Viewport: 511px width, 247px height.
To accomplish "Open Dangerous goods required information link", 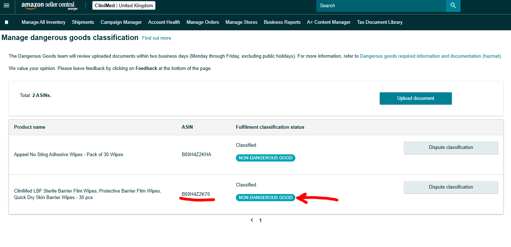I will pos(431,56).
